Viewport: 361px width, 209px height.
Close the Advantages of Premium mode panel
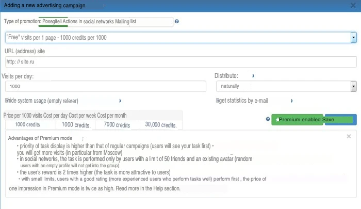tap(349, 136)
